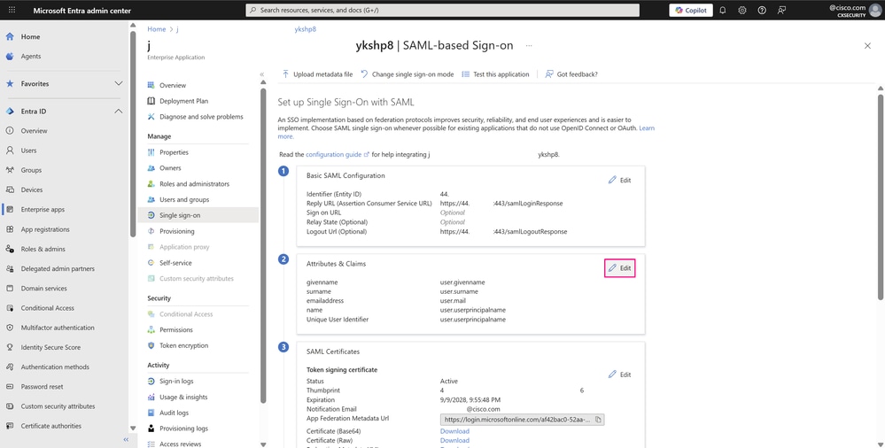Image resolution: width=885 pixels, height=448 pixels.
Task: Open Conditional Access in left sidebar
Action: click(48, 308)
